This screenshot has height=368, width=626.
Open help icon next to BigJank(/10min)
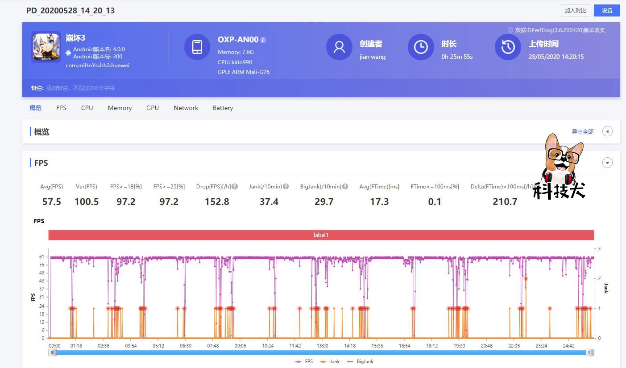coord(345,187)
